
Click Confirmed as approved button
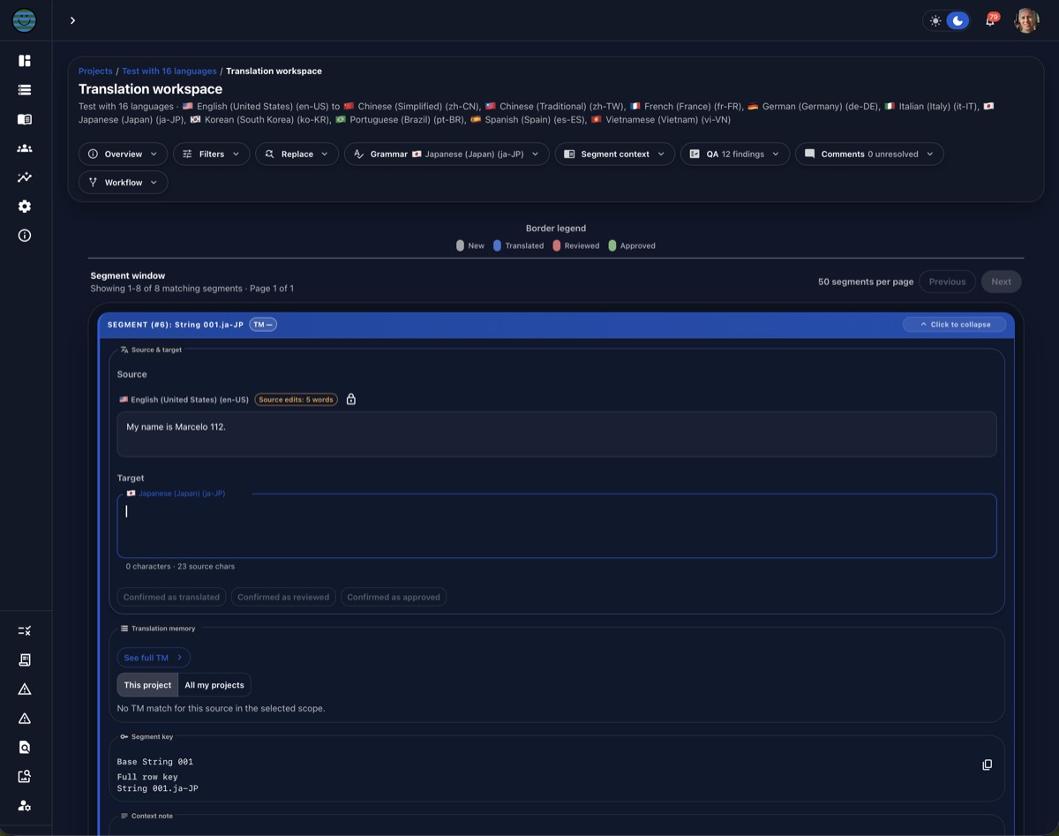(x=394, y=597)
